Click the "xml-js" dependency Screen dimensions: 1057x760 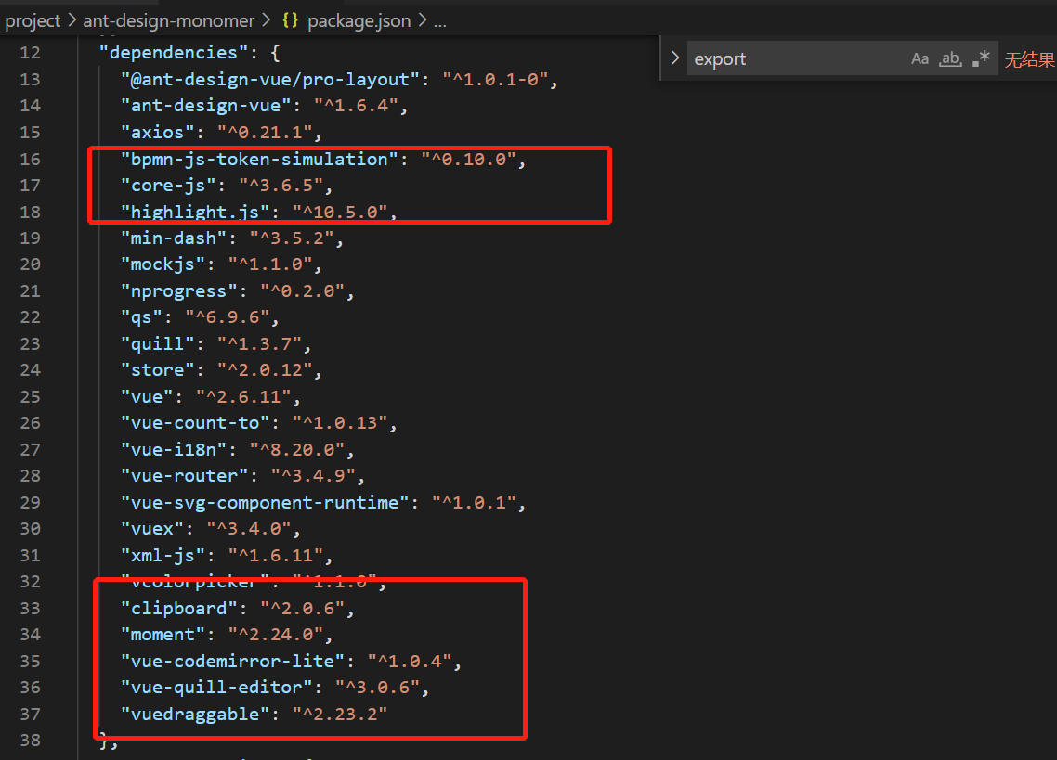163,555
